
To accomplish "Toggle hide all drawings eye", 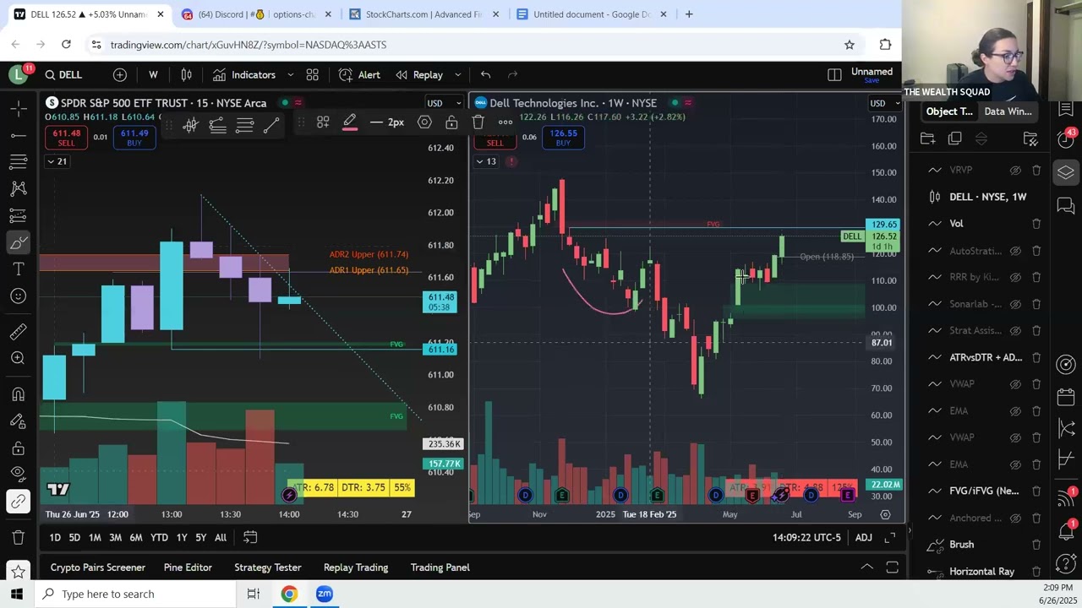I will click(x=18, y=474).
